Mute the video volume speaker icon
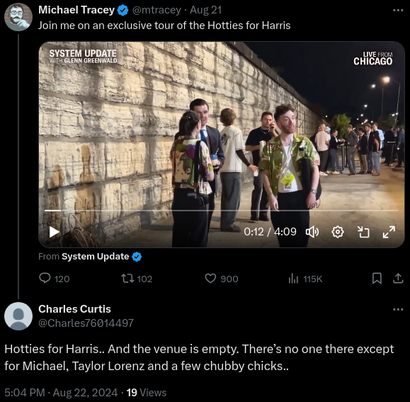410x402 pixels. point(312,232)
